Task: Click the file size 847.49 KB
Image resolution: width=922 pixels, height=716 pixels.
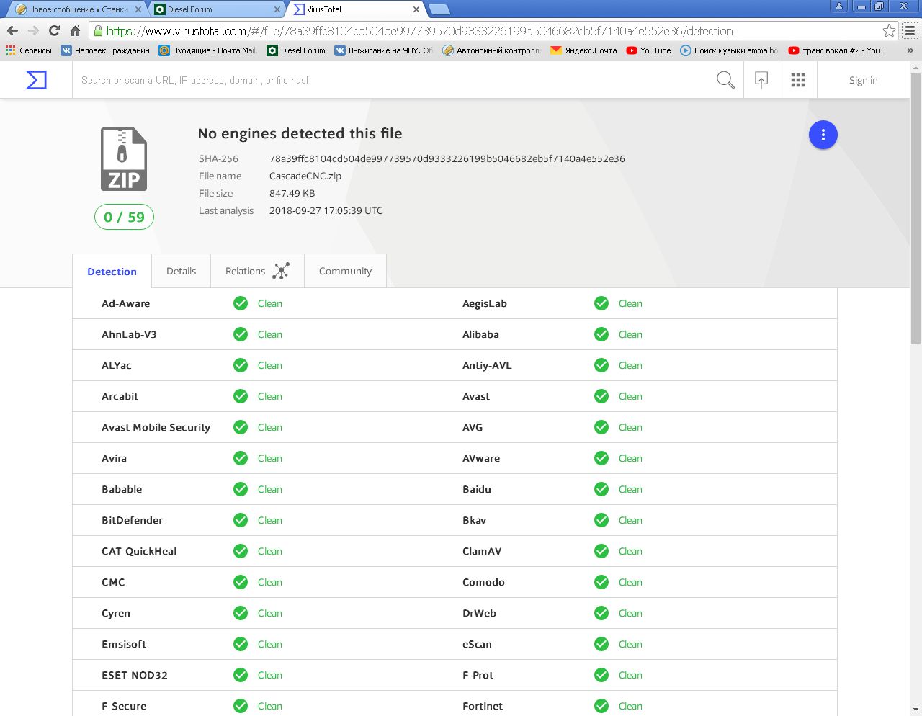Action: click(292, 193)
